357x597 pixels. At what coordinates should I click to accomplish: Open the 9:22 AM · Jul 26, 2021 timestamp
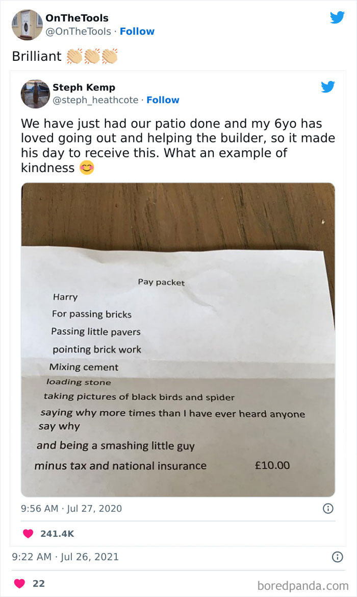click(x=65, y=557)
